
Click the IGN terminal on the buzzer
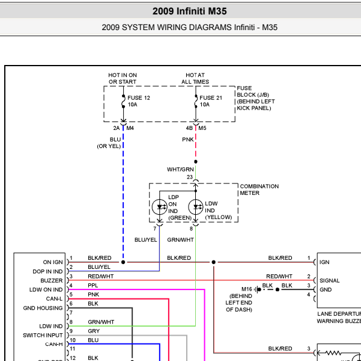click(324, 262)
